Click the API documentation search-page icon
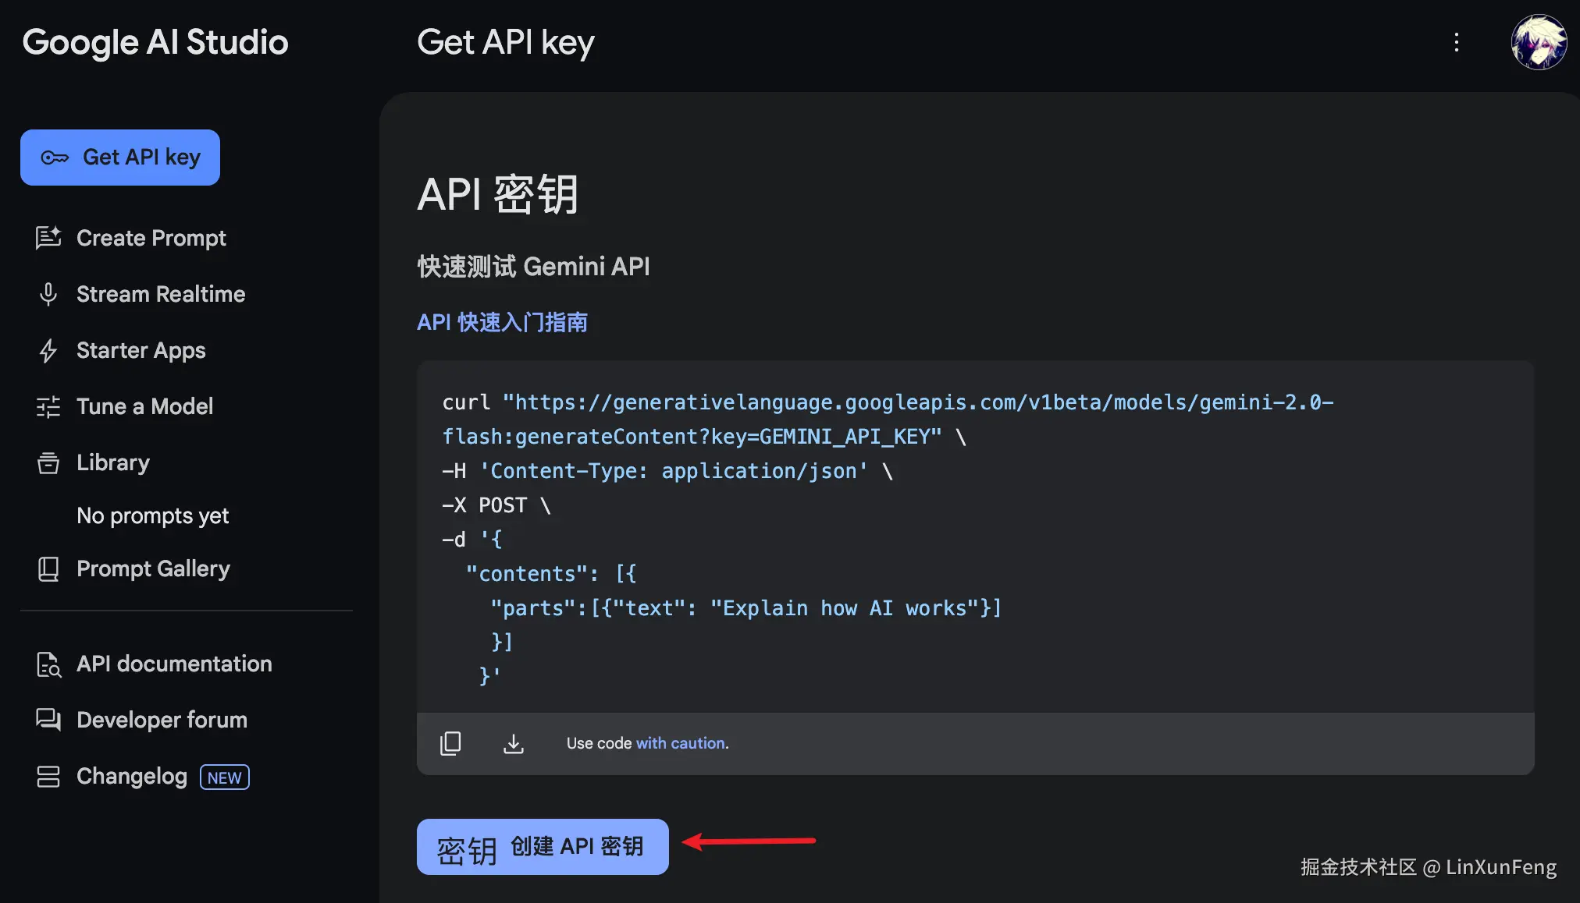This screenshot has height=903, width=1580. pos(48,664)
